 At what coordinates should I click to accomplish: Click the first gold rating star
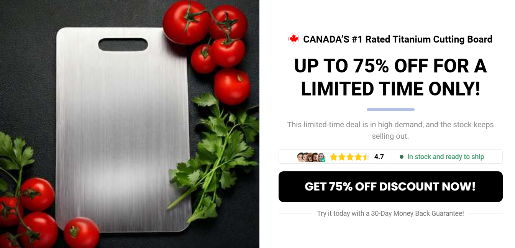click(334, 157)
